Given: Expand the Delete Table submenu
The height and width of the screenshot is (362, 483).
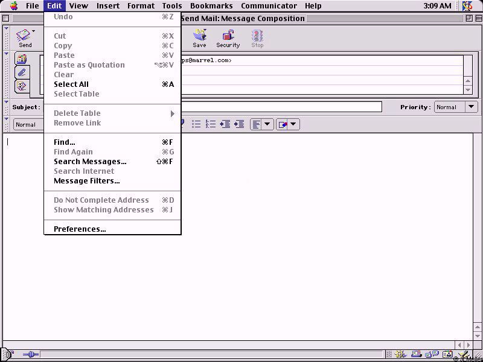Looking at the screenshot, I should pos(112,113).
